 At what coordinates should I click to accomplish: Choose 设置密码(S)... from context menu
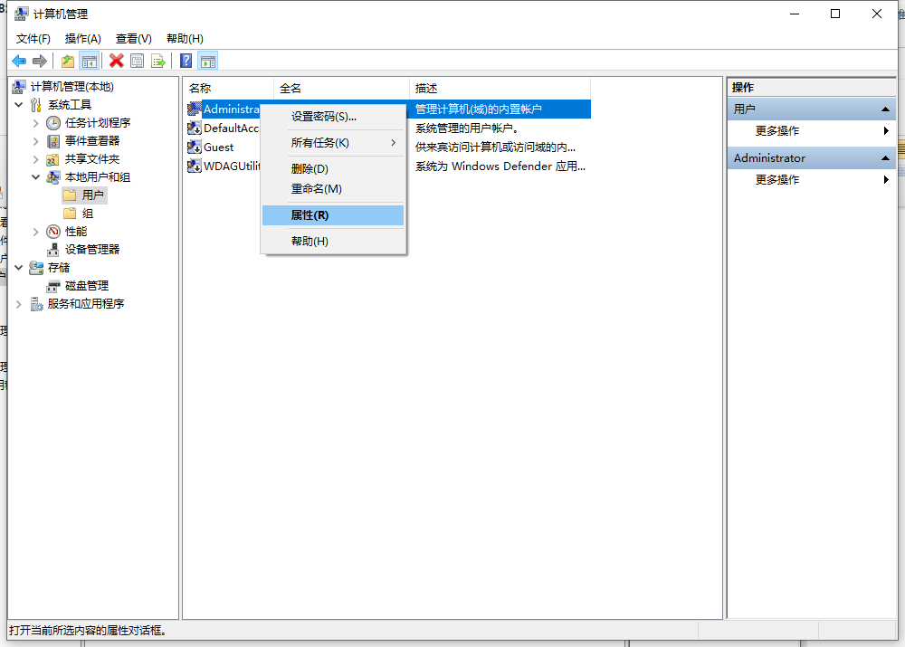click(x=323, y=117)
